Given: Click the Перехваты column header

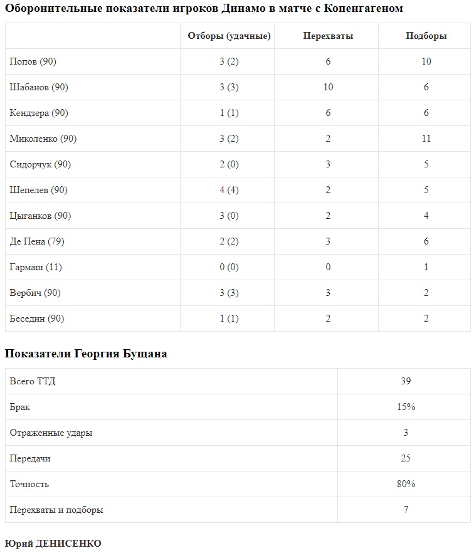Looking at the screenshot, I should (x=328, y=36).
